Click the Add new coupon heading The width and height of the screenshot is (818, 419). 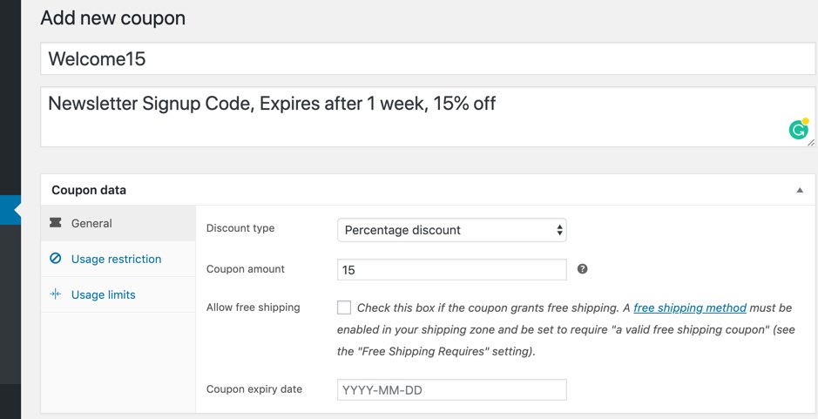click(x=112, y=17)
